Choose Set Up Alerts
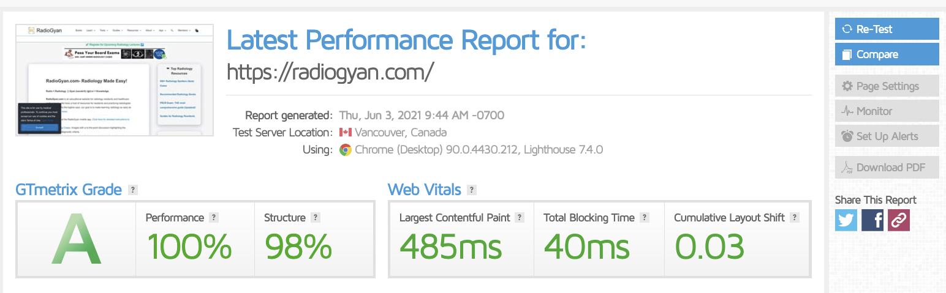This screenshot has width=946, height=293. pyautogui.click(x=887, y=136)
